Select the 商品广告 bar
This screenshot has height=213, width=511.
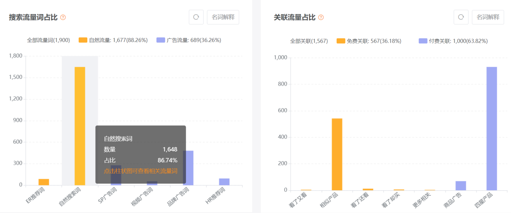[x=461, y=186]
